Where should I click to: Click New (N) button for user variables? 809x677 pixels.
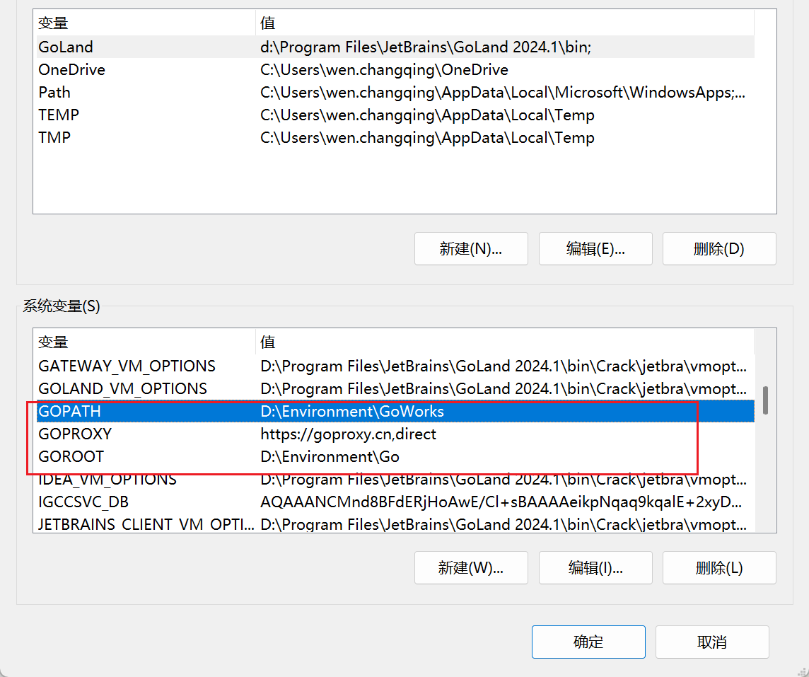pyautogui.click(x=471, y=249)
